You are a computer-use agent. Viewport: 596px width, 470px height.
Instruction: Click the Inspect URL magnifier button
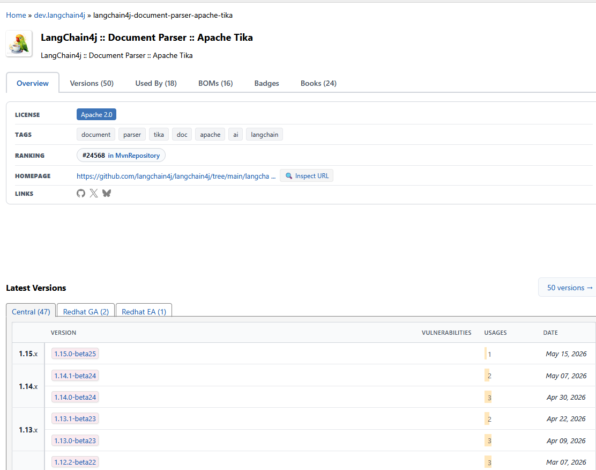point(307,176)
